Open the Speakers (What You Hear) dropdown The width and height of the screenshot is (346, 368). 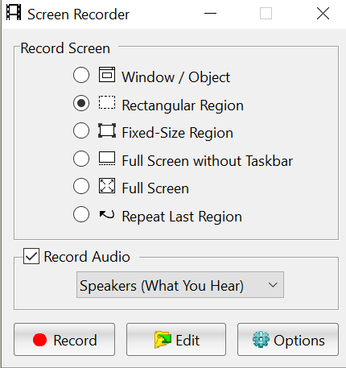180,285
